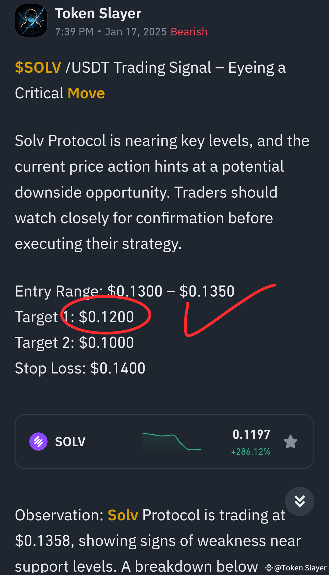Click the star icon beside the SOLV price

coord(290,441)
